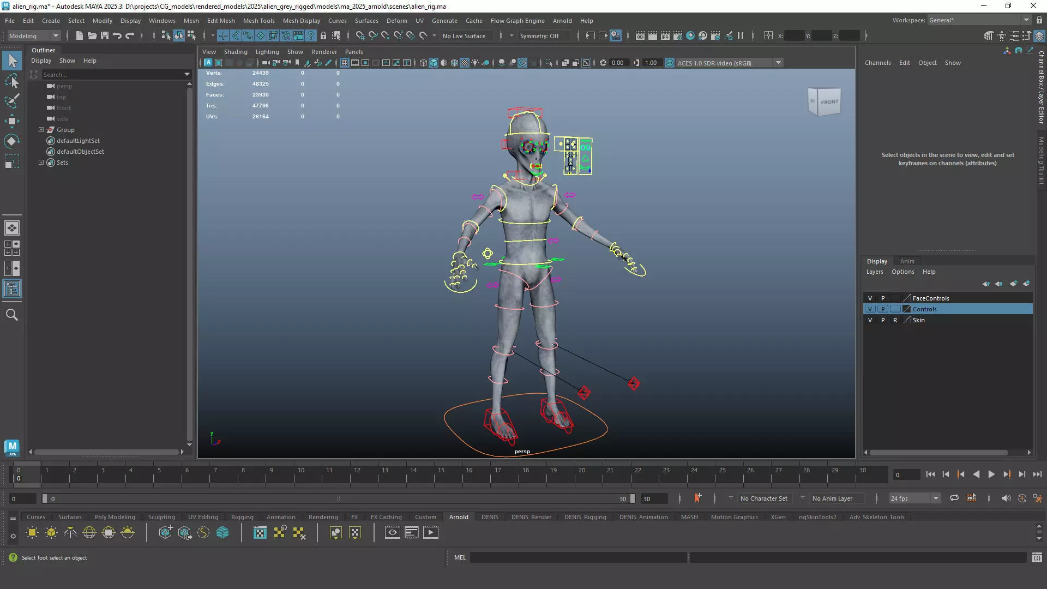The image size is (1047, 589).
Task: Select the arrow Select Tool in toolbox
Action: tap(12, 61)
